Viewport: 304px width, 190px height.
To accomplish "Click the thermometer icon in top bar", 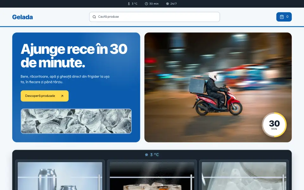I will [129, 4].
